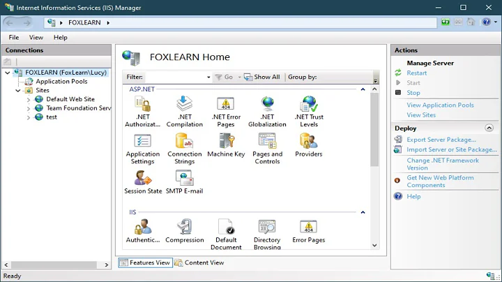Collapse the Deploy actions section
The width and height of the screenshot is (502, 282).
pos(489,128)
